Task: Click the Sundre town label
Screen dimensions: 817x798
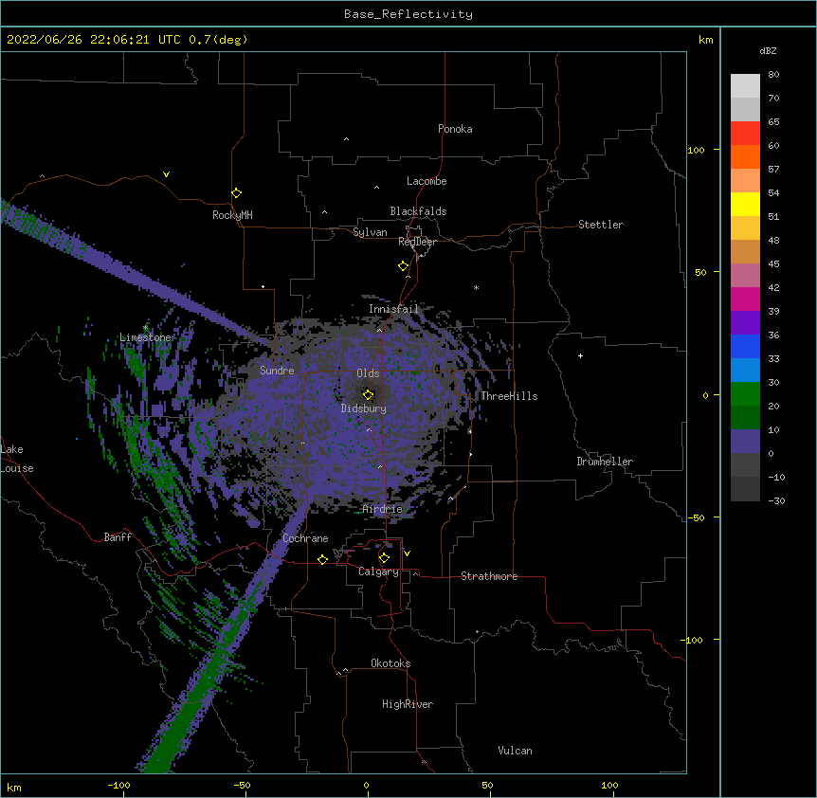Action: (x=277, y=371)
